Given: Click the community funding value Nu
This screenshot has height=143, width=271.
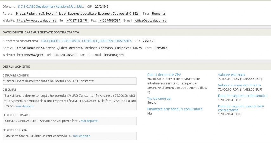Looking at the screenshot, I should pyautogui.click(x=150, y=113).
